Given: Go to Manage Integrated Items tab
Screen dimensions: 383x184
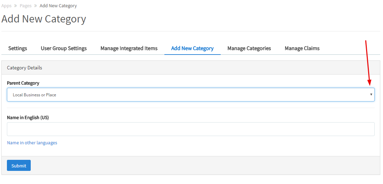Looking at the screenshot, I should point(129,48).
